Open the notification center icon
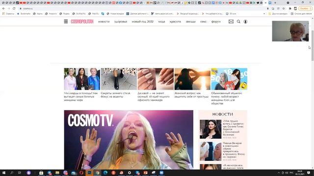Image resolution: width=314 pixels, height=176 pixels. pyautogui.click(x=309, y=173)
